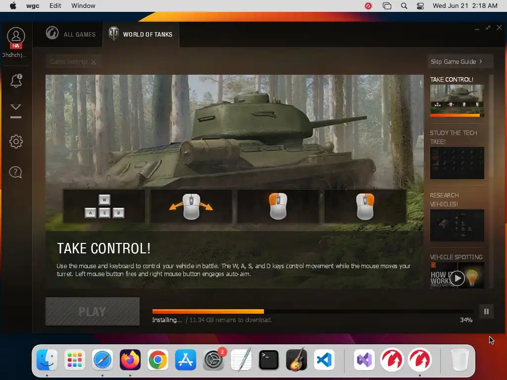
Task: Open Terminal from the dock
Action: tap(269, 360)
